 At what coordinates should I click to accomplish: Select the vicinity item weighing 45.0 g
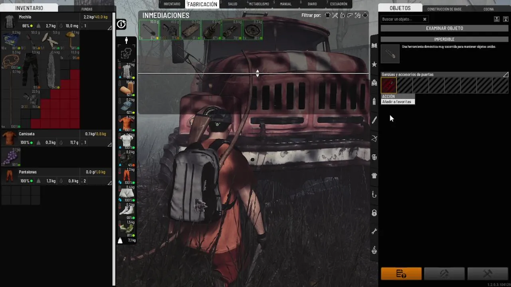170,30
